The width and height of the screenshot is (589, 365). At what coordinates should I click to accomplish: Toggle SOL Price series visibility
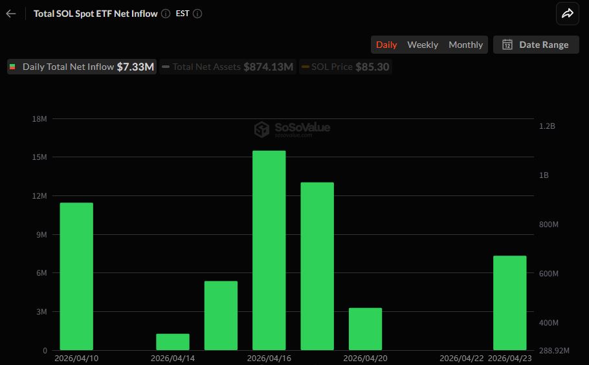pyautogui.click(x=346, y=67)
